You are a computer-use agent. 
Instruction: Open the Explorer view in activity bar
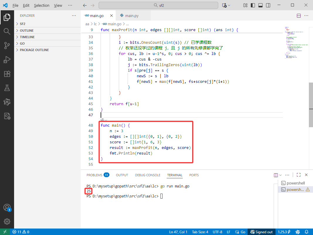(7, 17)
